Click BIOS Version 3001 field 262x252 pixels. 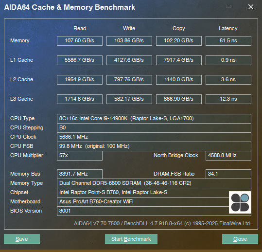[x=154, y=211]
